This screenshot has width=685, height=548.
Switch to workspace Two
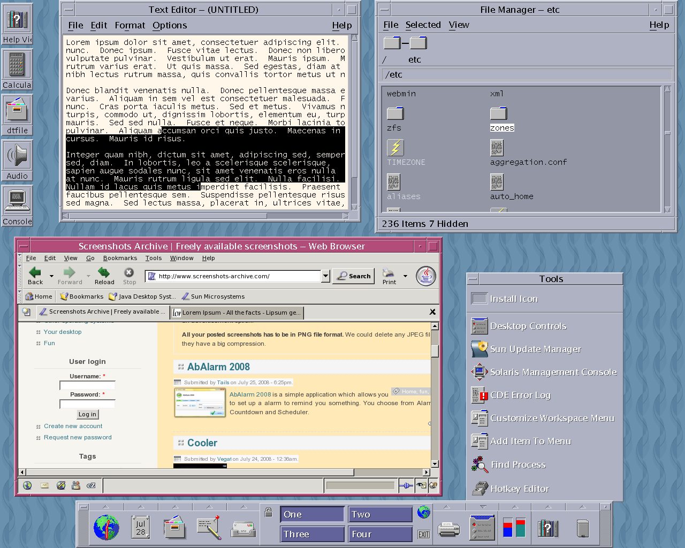(380, 514)
